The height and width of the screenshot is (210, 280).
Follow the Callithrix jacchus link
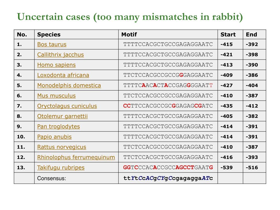tap(60, 55)
